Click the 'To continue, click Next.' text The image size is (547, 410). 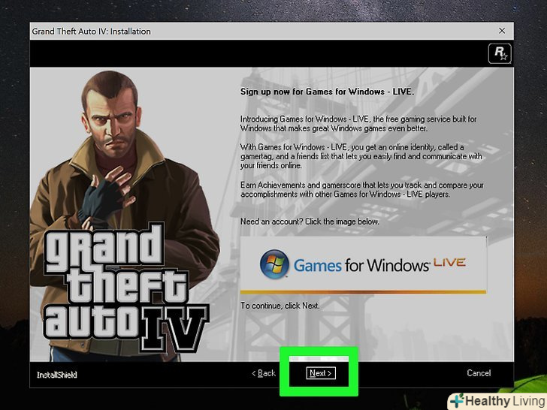(280, 306)
